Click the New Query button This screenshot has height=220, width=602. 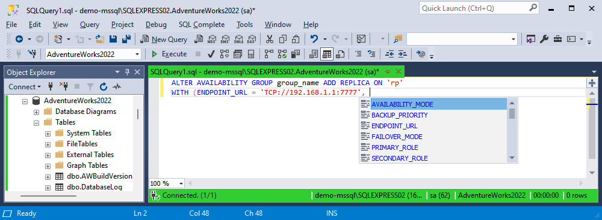[164, 39]
